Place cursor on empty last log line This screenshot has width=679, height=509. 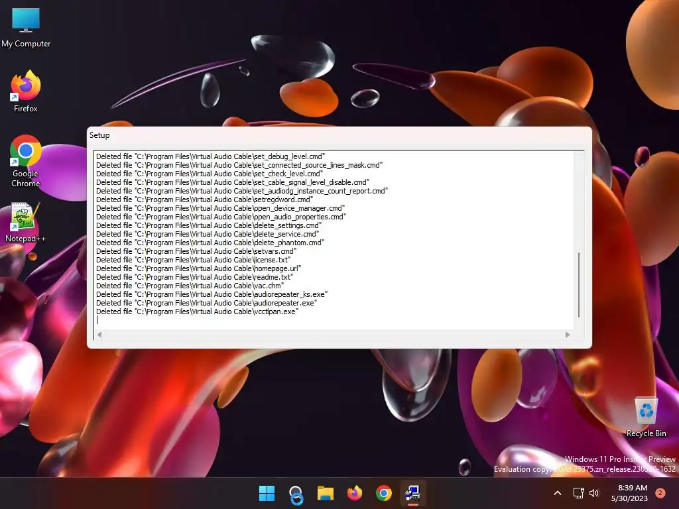[335, 320]
